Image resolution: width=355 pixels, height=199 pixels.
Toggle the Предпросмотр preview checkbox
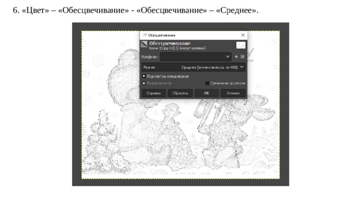coord(144,83)
